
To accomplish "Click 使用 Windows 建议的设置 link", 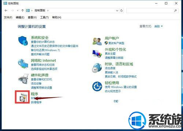I will pyautogui.click(x=121, y=87).
